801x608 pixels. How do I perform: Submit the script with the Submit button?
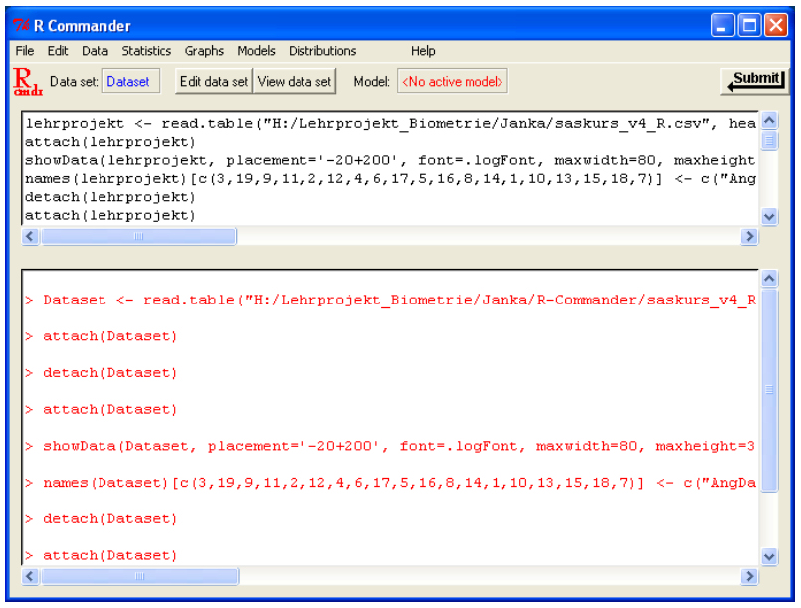point(752,81)
